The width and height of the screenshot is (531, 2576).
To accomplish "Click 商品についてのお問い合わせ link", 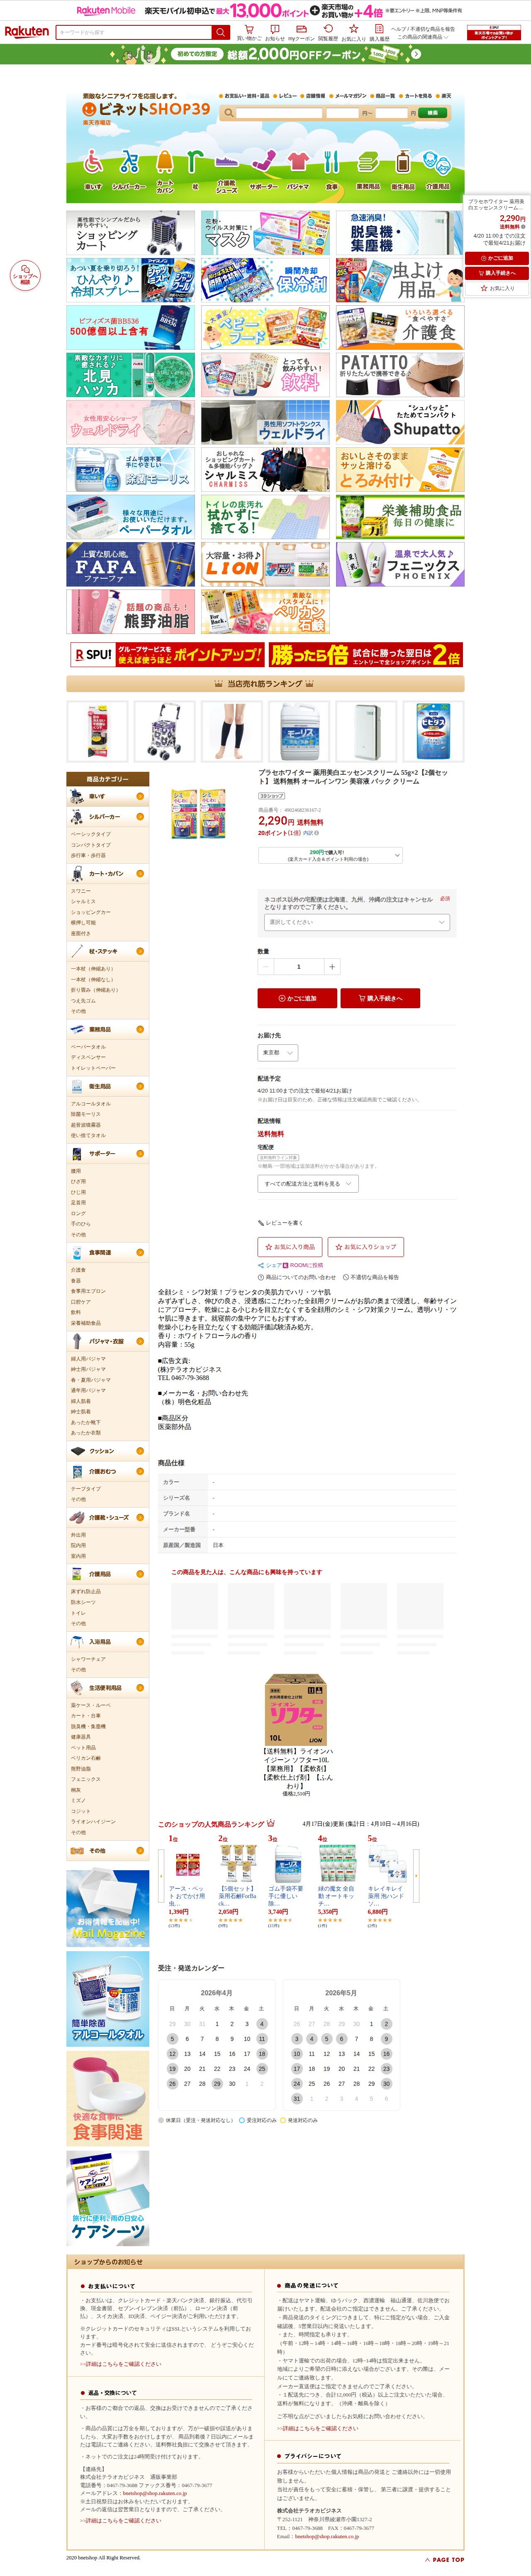I will [x=297, y=1277].
